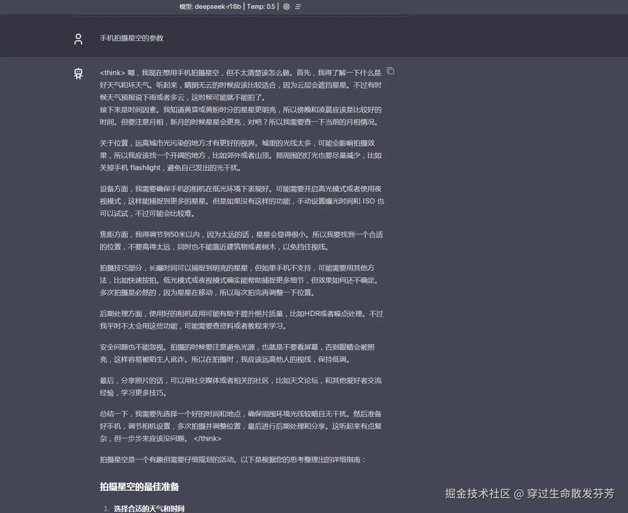Click the user profile avatar

click(x=78, y=39)
